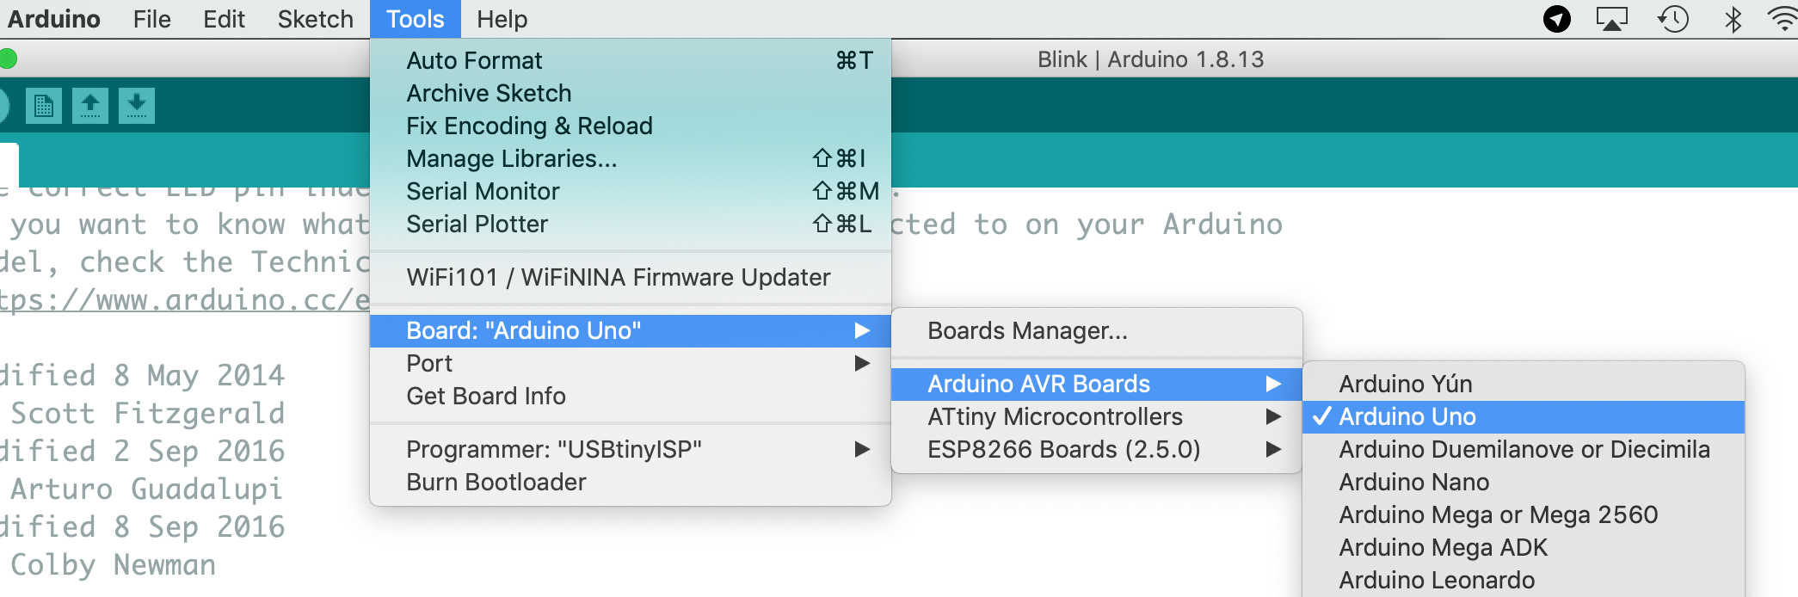Image resolution: width=1798 pixels, height=597 pixels.
Task: Open the arduino.cc link in the sketch
Action: pos(184,300)
